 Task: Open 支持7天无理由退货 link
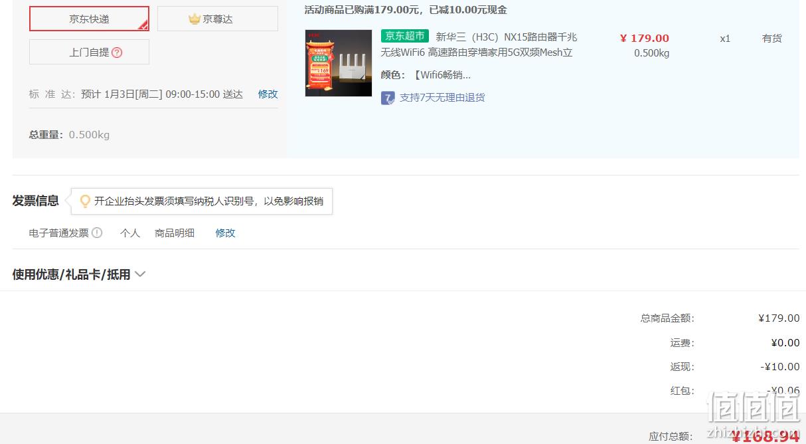pyautogui.click(x=442, y=98)
